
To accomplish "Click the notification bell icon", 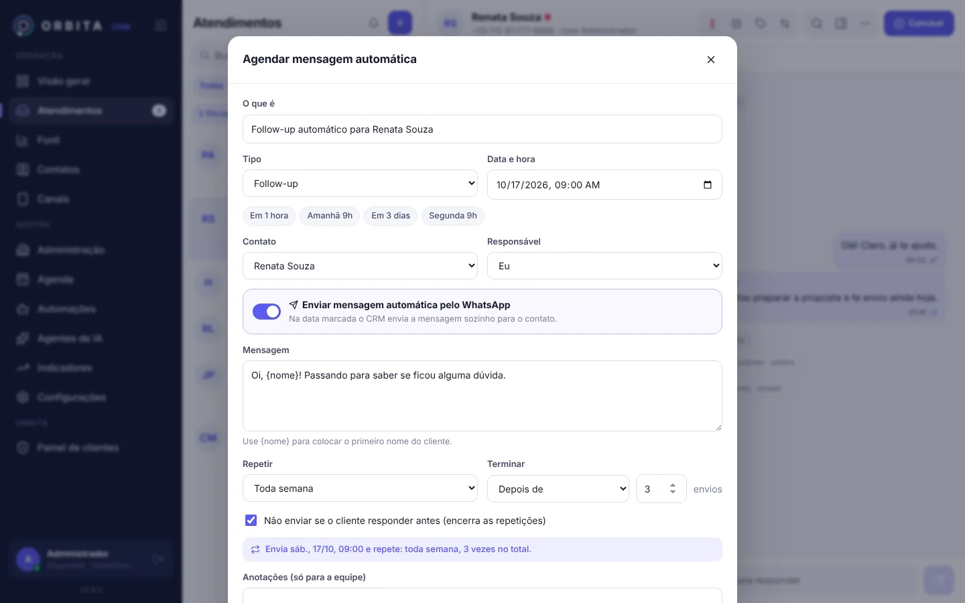I will [x=373, y=23].
